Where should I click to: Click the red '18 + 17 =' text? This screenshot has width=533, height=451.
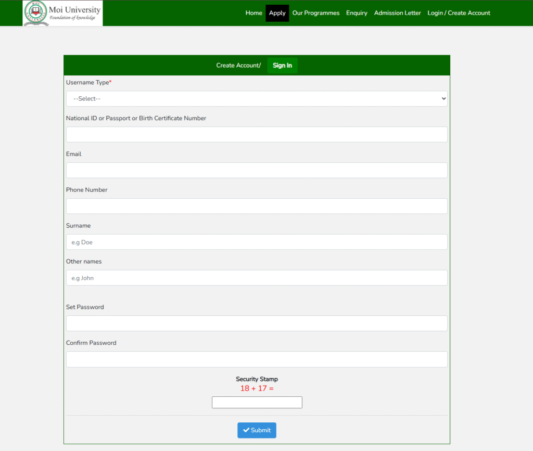pos(257,388)
